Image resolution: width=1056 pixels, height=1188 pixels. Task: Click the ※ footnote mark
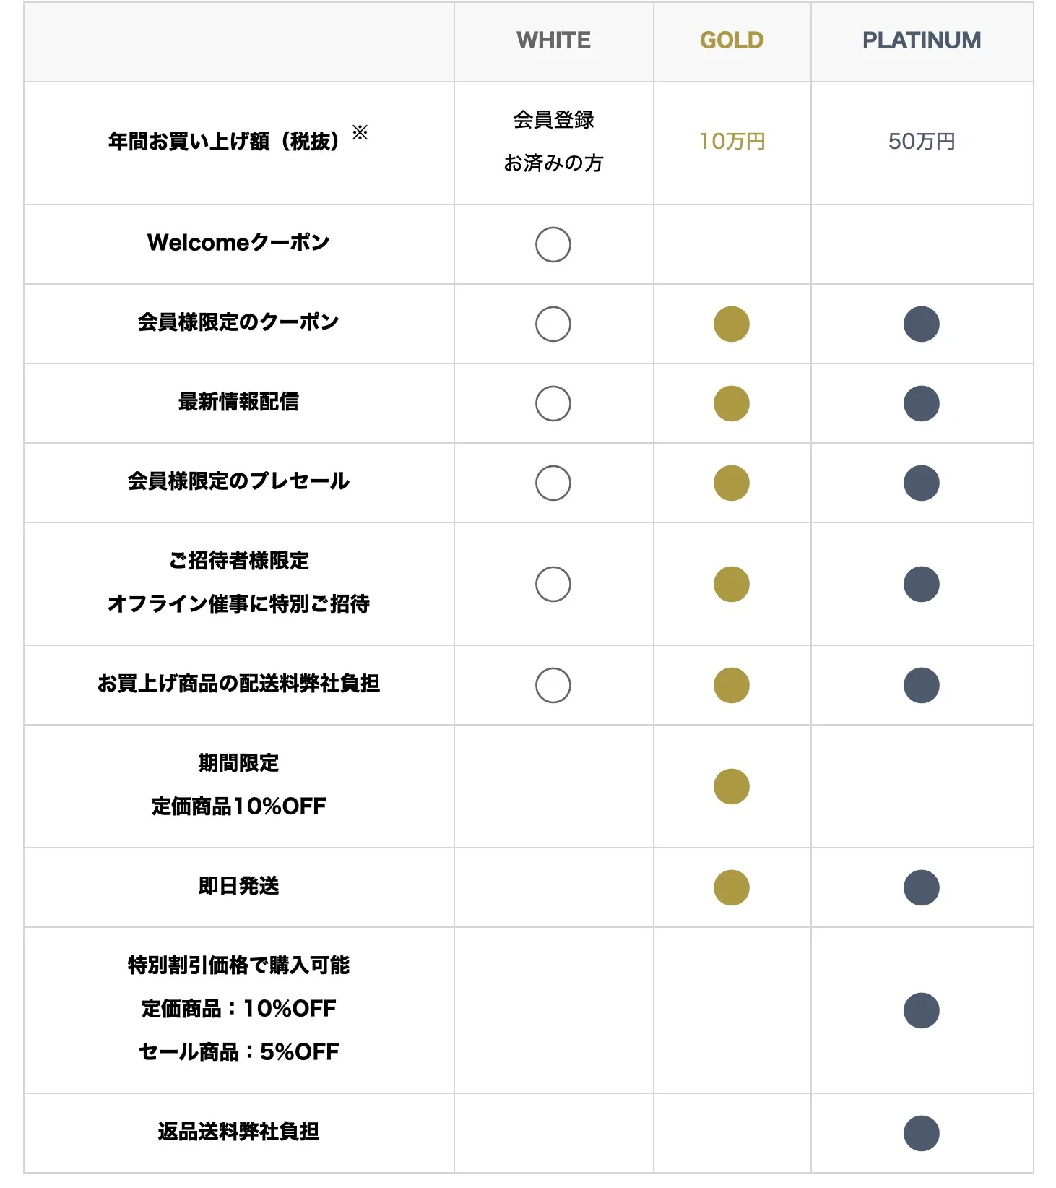point(360,132)
